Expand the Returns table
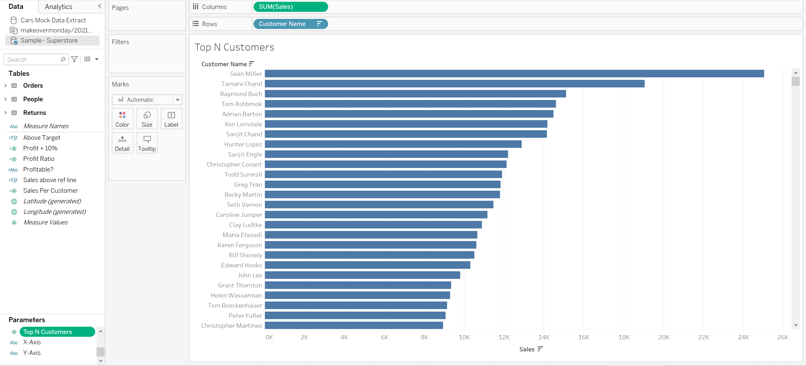The image size is (806, 366). pyautogui.click(x=5, y=113)
